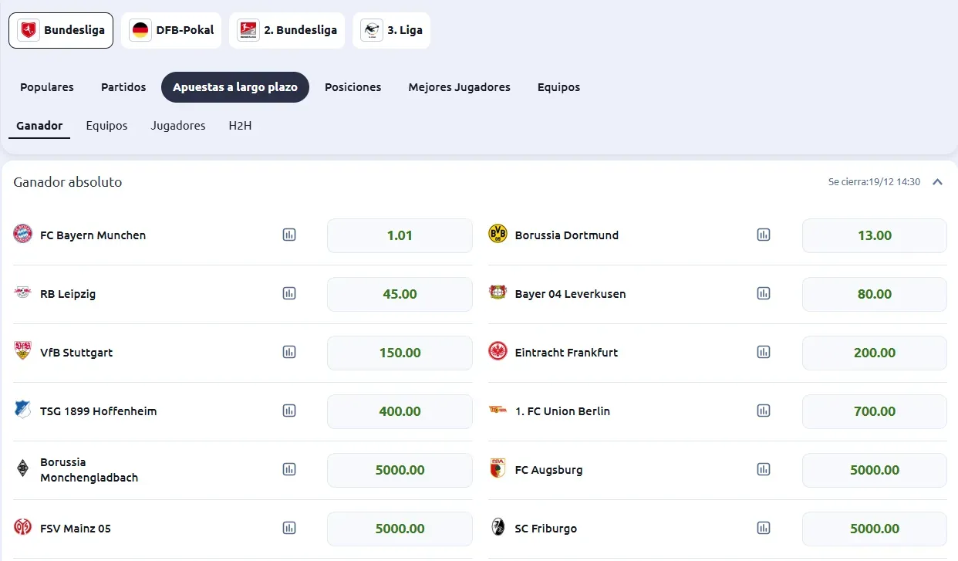The width and height of the screenshot is (958, 561).
Task: Select the statistics icon for RB Leipzig
Action: point(289,293)
